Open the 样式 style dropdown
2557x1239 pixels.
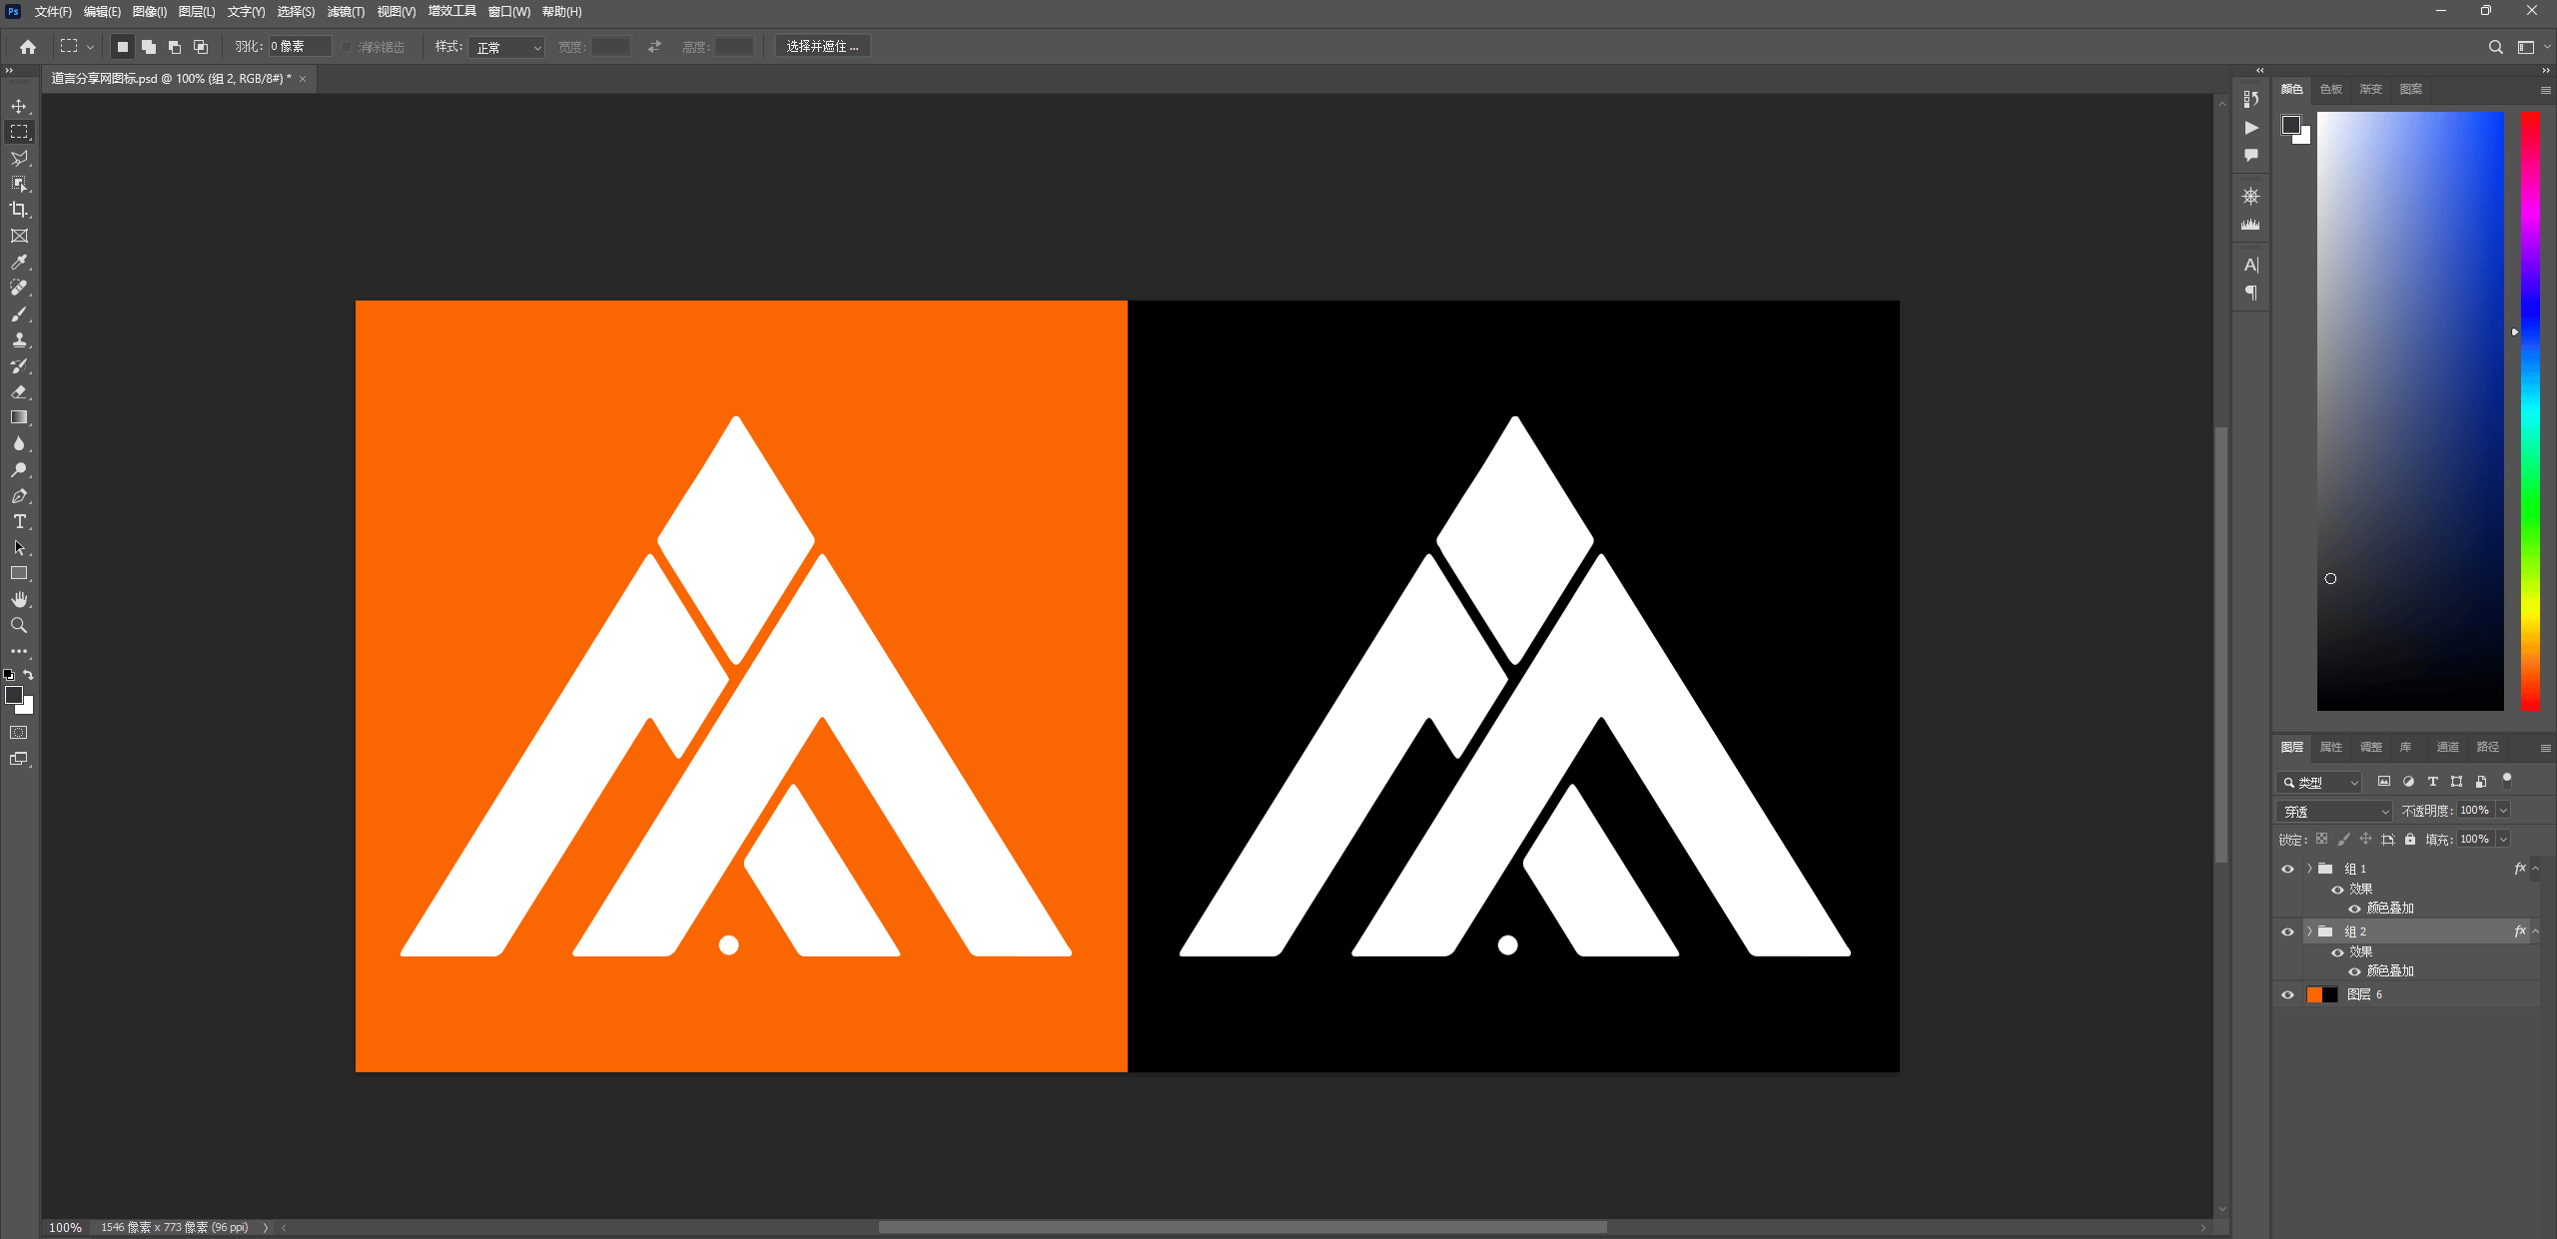pos(507,47)
